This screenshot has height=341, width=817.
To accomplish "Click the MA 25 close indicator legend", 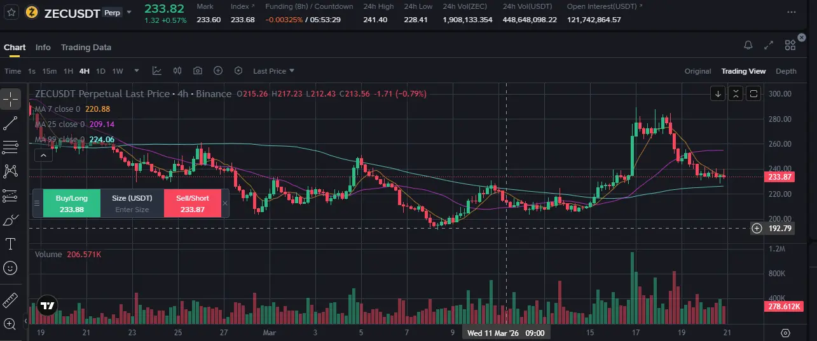I will [74, 124].
